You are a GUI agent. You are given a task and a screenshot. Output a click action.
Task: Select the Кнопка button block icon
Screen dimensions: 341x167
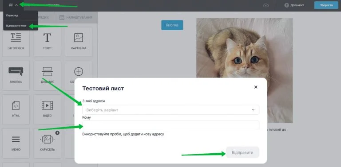(16, 71)
